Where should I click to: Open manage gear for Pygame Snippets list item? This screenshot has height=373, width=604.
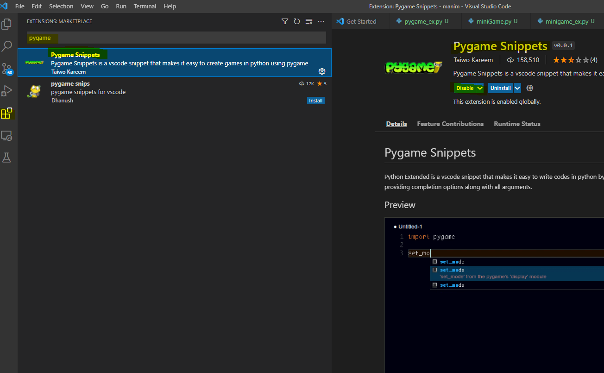tap(322, 71)
